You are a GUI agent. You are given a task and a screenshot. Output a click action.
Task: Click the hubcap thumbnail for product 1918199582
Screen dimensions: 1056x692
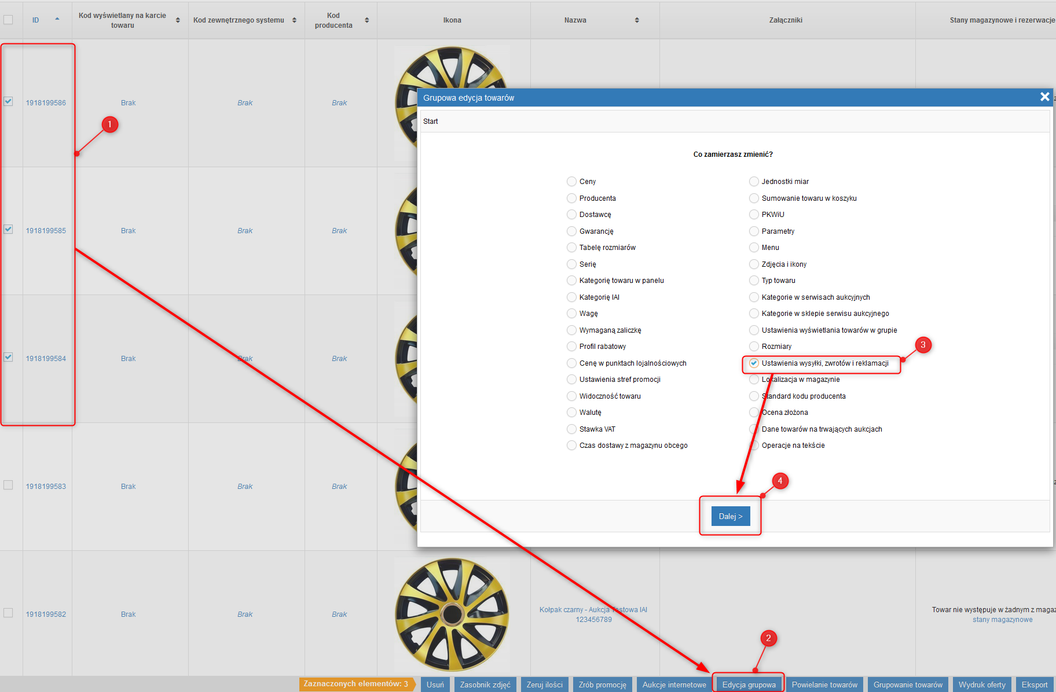[x=452, y=614]
